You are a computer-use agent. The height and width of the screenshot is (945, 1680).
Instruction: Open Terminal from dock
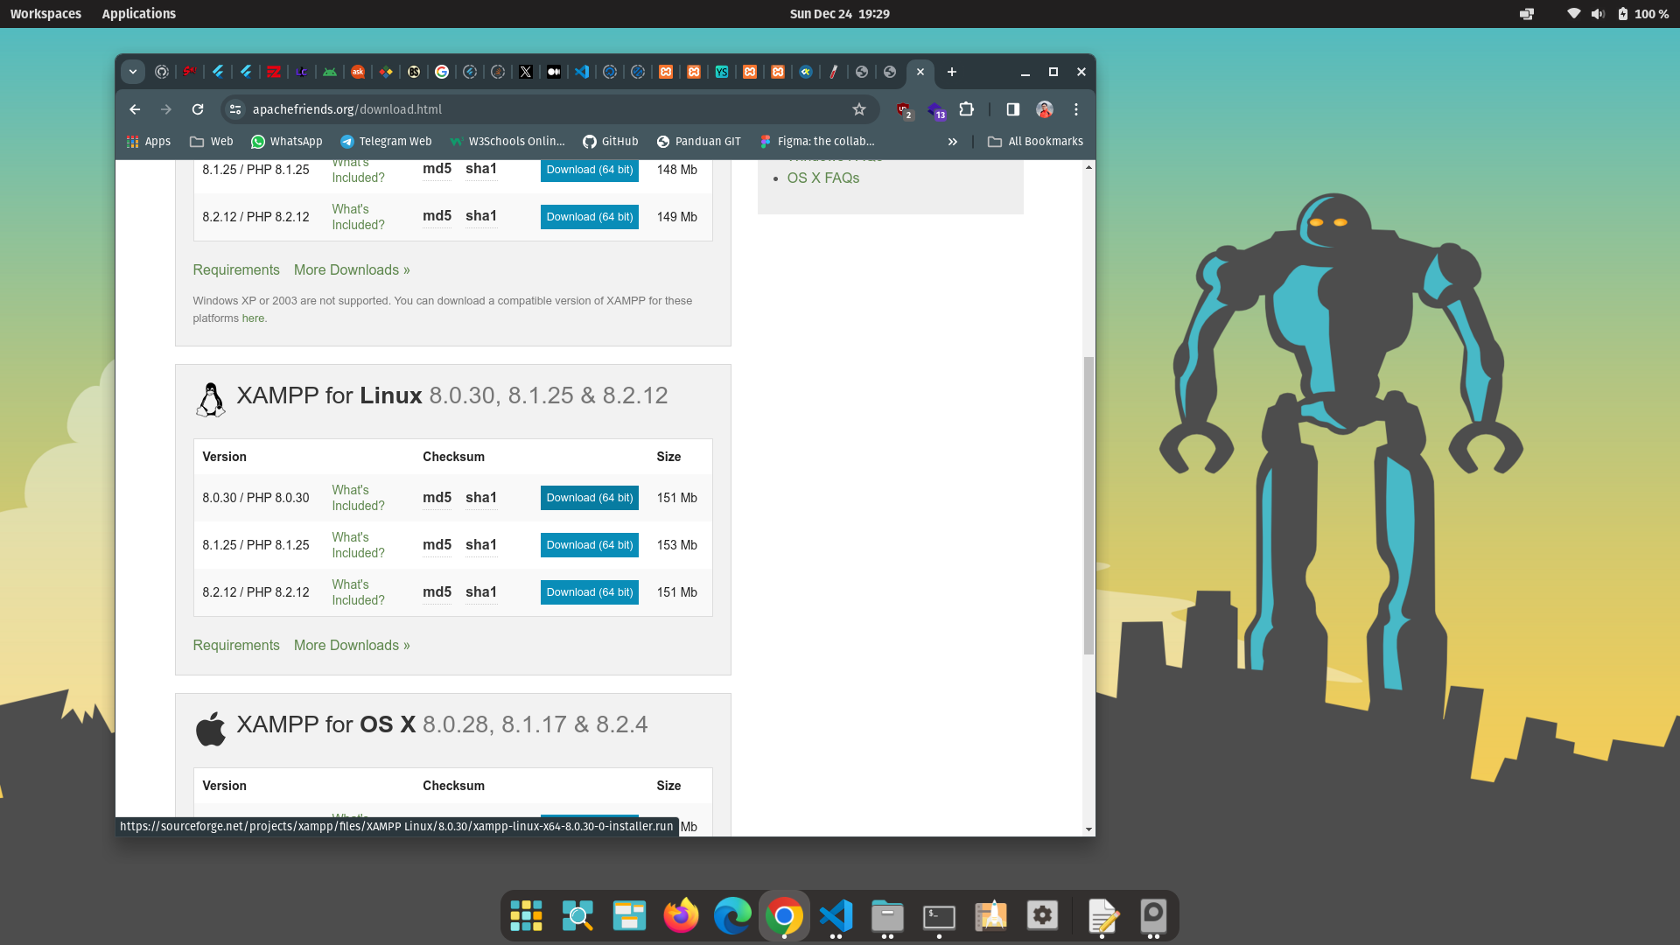pos(939,916)
